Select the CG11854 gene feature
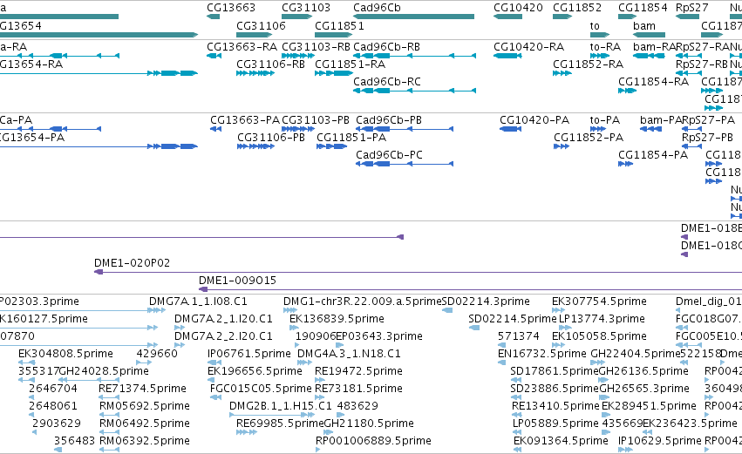 [x=628, y=17]
